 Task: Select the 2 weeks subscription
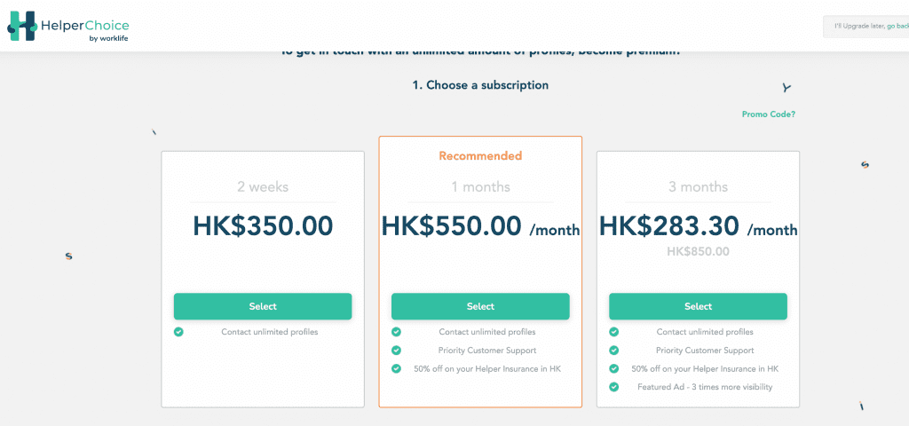[x=263, y=306]
